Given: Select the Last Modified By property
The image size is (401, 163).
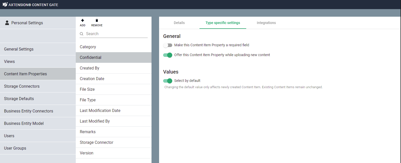Looking at the screenshot, I should click(x=95, y=121).
